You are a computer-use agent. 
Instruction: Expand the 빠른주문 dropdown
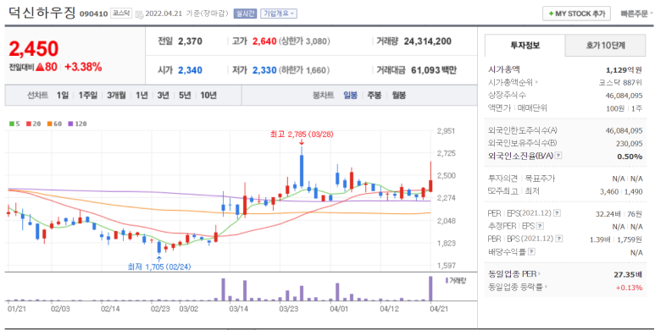pos(636,14)
